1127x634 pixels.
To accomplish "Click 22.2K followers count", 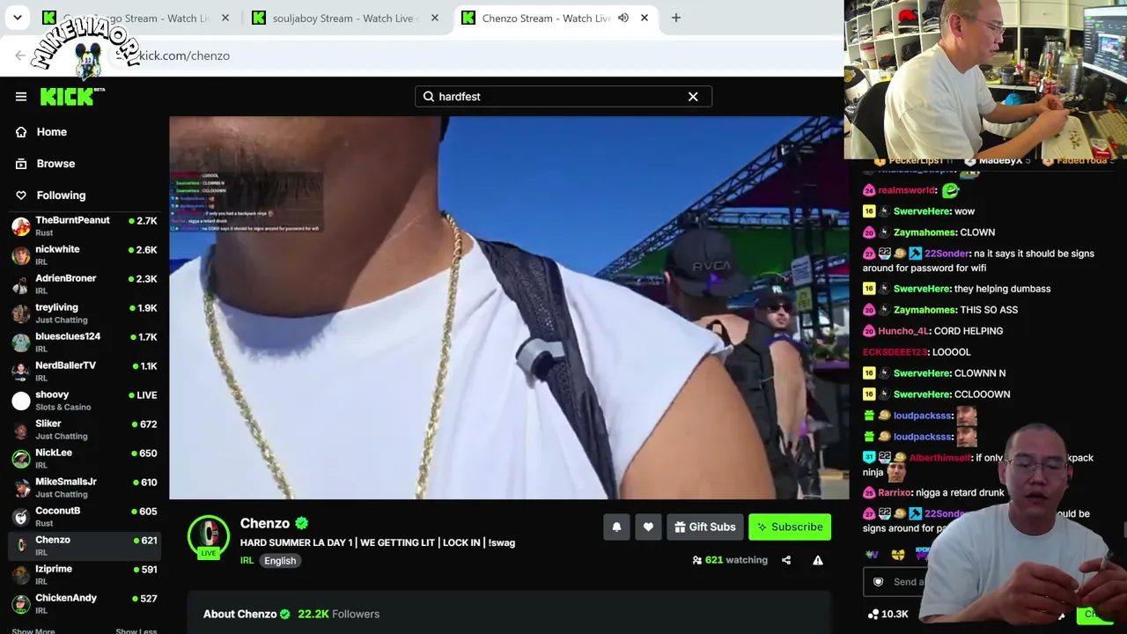I will [338, 614].
